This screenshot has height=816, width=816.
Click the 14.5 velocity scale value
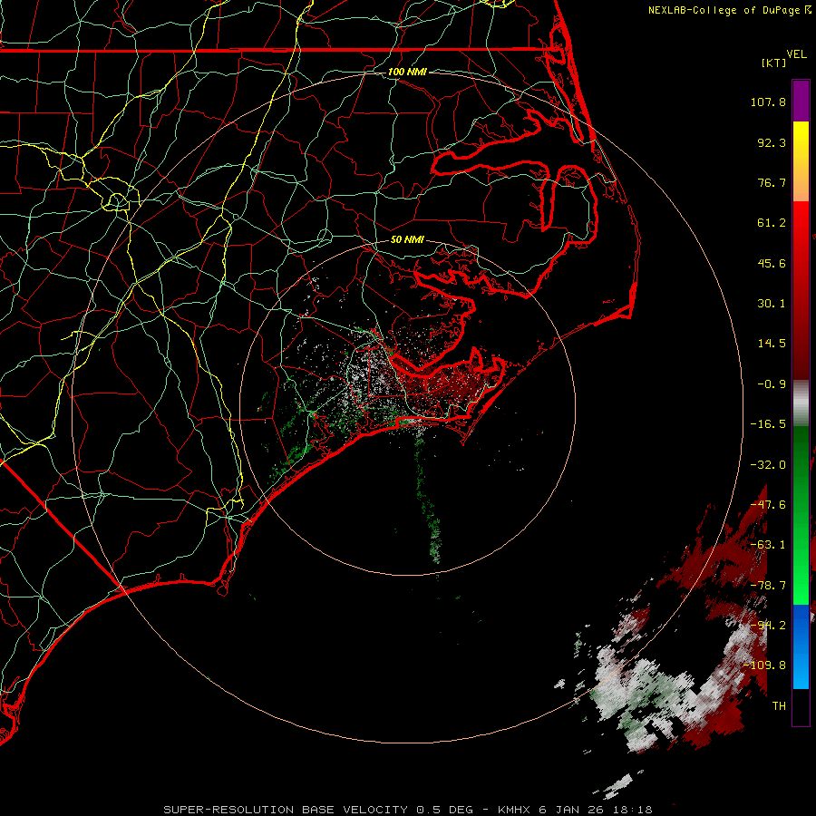pyautogui.click(x=772, y=344)
